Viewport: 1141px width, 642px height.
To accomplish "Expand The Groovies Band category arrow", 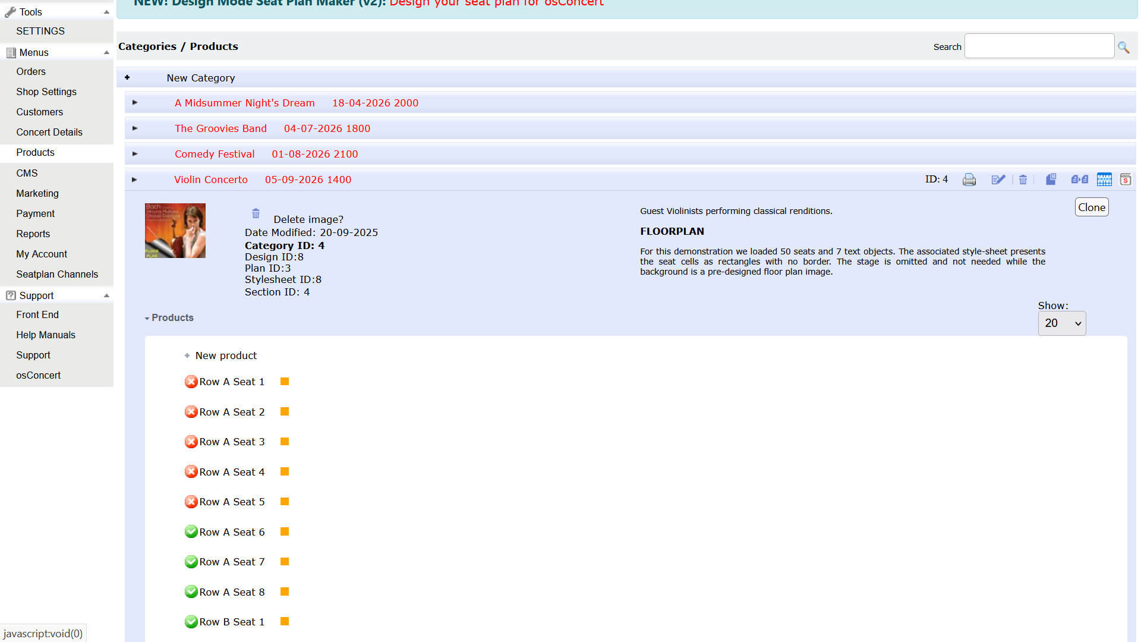I will click(x=135, y=128).
